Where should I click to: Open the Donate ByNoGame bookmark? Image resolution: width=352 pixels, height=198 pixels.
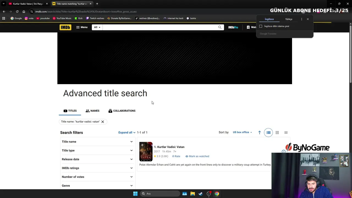click(x=119, y=18)
